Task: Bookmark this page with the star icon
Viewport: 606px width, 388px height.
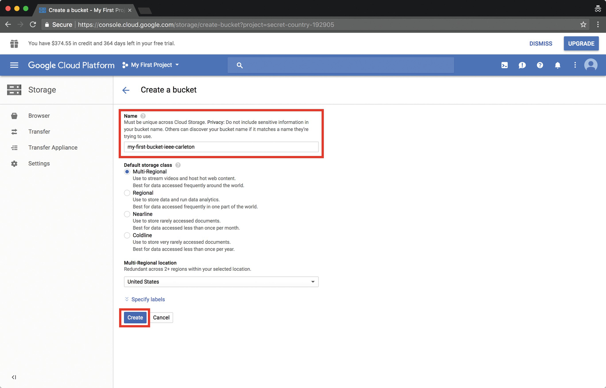Action: pos(583,25)
